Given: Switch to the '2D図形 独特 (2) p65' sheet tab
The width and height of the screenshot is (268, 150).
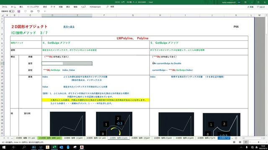Looking at the screenshot, I should 96,138.
